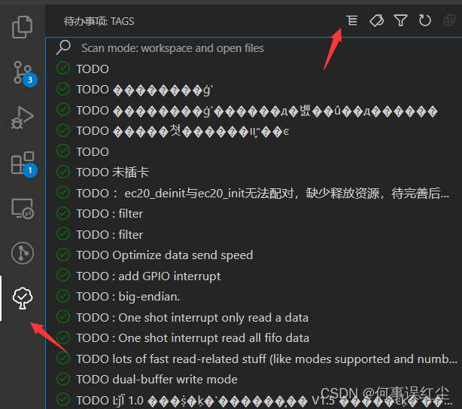Refresh the todo list

tap(425, 20)
